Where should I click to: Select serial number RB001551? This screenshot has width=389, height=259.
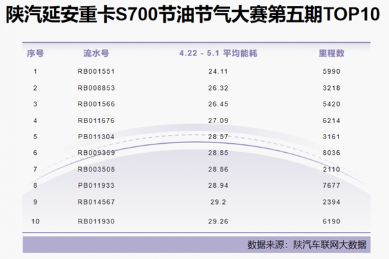(96, 71)
